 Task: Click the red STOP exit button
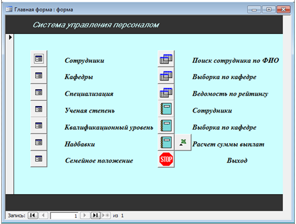[x=166, y=159]
